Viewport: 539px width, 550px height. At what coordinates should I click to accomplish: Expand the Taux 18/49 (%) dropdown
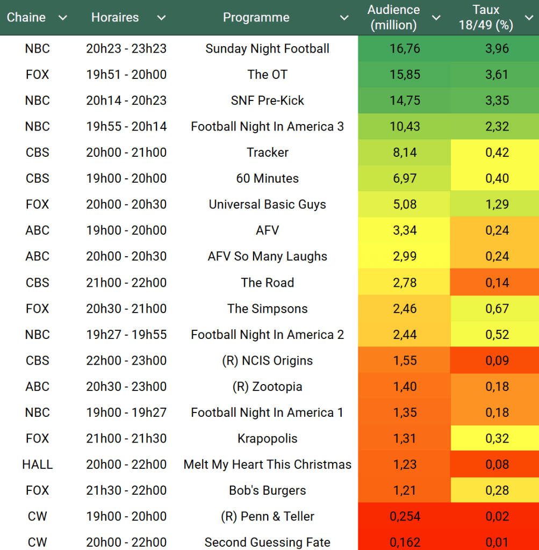coord(528,18)
